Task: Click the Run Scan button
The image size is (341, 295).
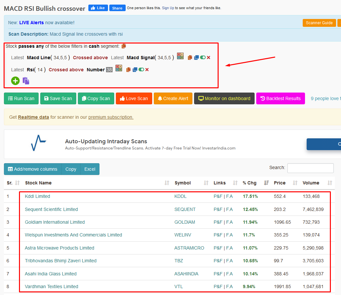Action: (21, 98)
